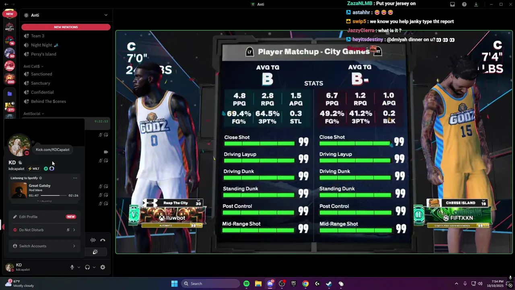
Task: Click the profile avatar in the popout
Action: pyautogui.click(x=19, y=145)
